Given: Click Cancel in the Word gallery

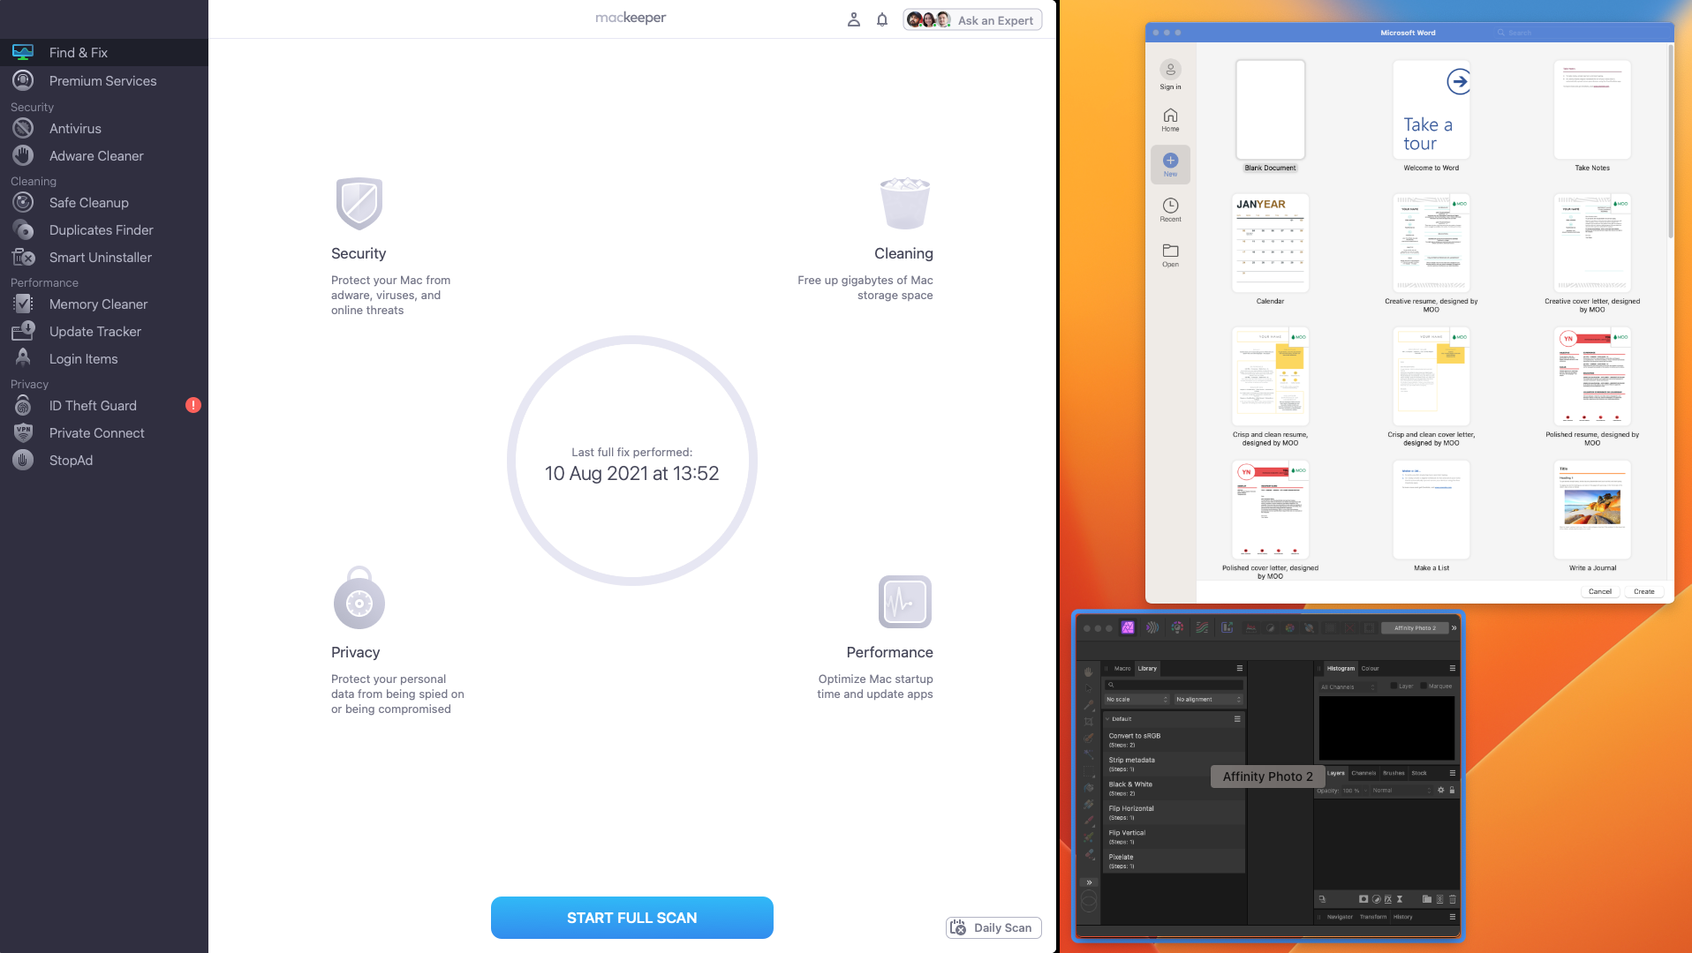Looking at the screenshot, I should [x=1599, y=591].
